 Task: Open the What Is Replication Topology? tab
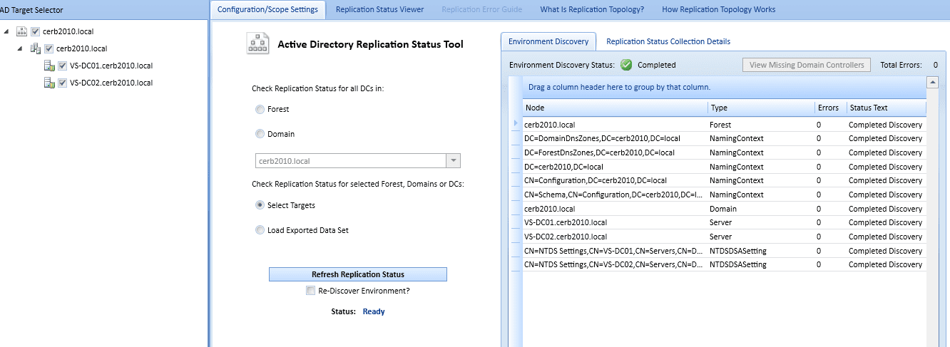pyautogui.click(x=592, y=9)
